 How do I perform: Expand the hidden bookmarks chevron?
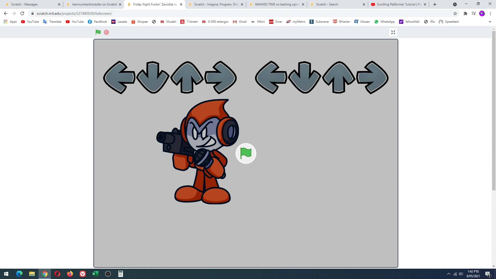(x=490, y=22)
